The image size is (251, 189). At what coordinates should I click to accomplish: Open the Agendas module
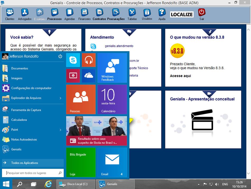click(69, 14)
